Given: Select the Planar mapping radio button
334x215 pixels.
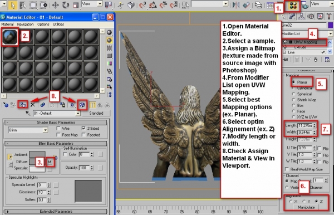Looking at the screenshot, I should pyautogui.click(x=294, y=82).
